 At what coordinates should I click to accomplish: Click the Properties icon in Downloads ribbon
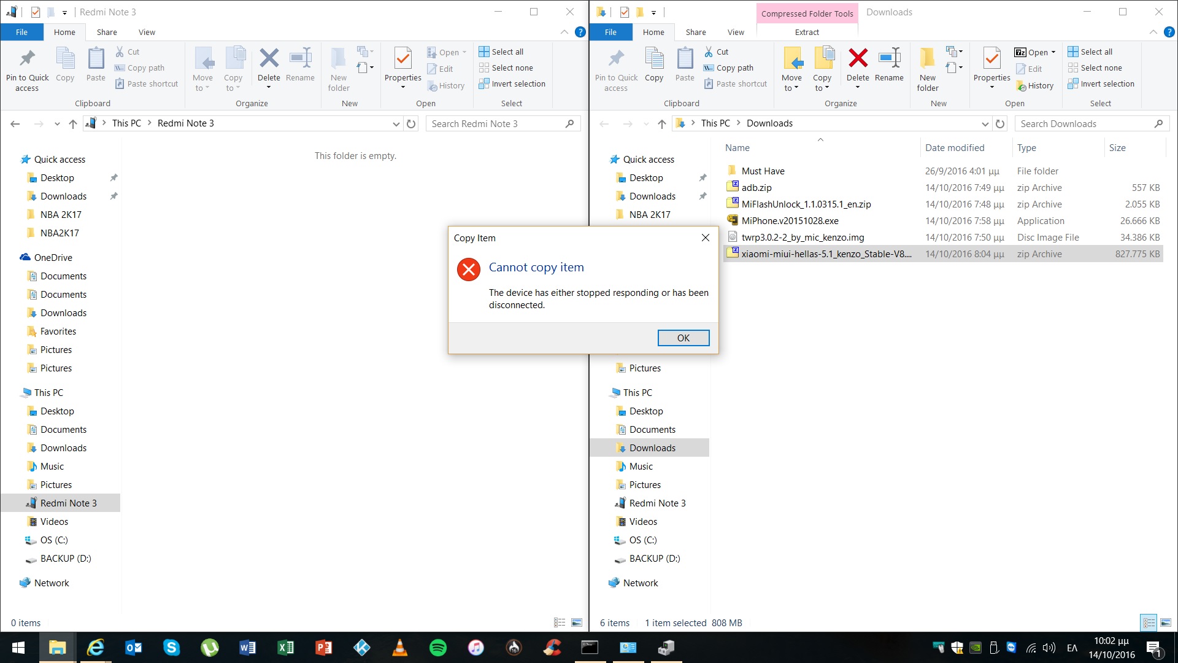click(x=991, y=59)
